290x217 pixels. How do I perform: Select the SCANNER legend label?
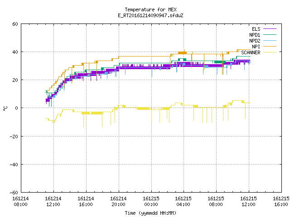(251, 52)
